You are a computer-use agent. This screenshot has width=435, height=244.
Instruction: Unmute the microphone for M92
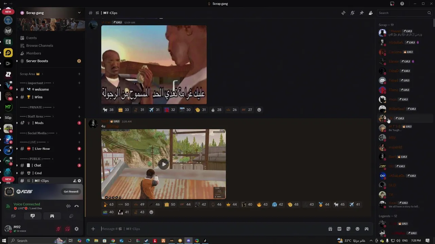coord(58,229)
